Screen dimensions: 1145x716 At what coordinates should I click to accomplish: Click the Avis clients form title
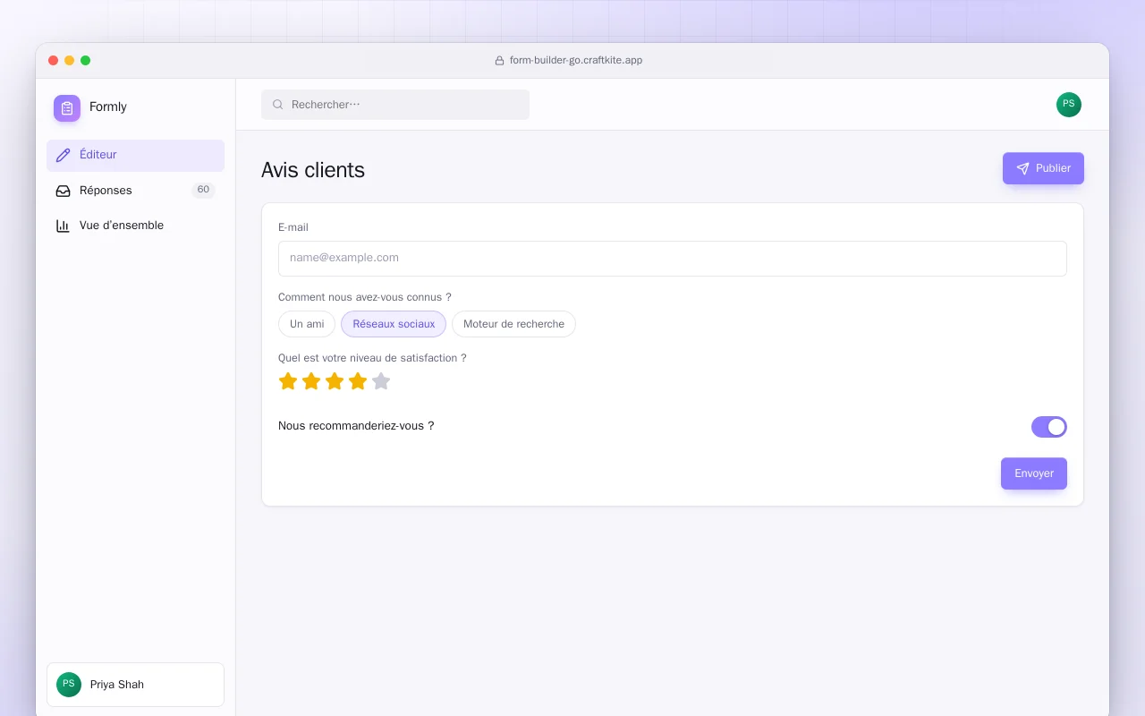pos(313,170)
